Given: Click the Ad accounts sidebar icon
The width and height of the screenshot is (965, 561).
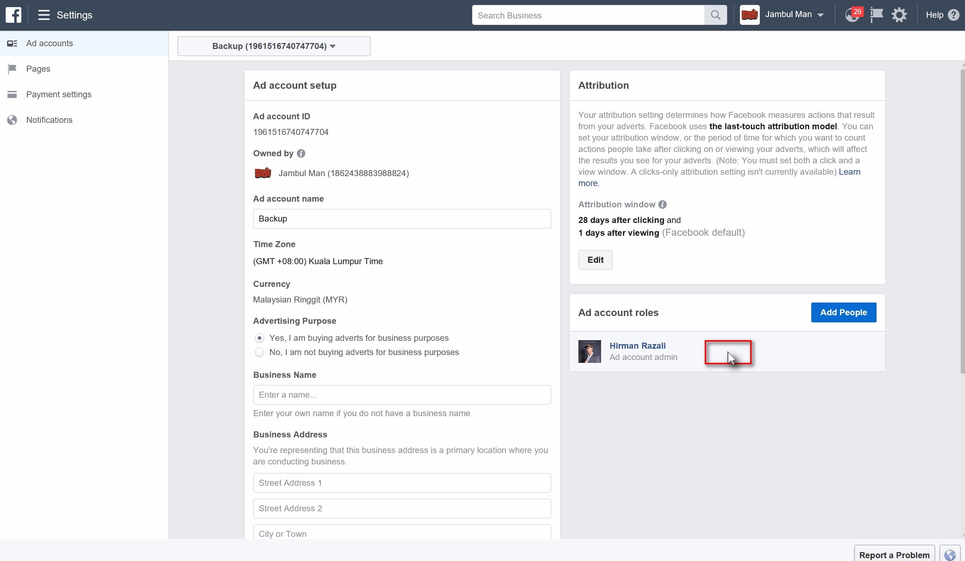Looking at the screenshot, I should pos(12,43).
